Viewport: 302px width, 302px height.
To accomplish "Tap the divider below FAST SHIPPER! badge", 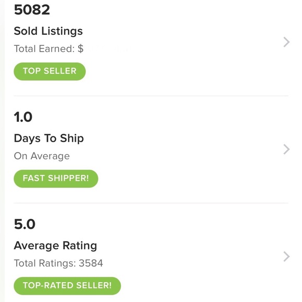I will [x=151, y=203].
